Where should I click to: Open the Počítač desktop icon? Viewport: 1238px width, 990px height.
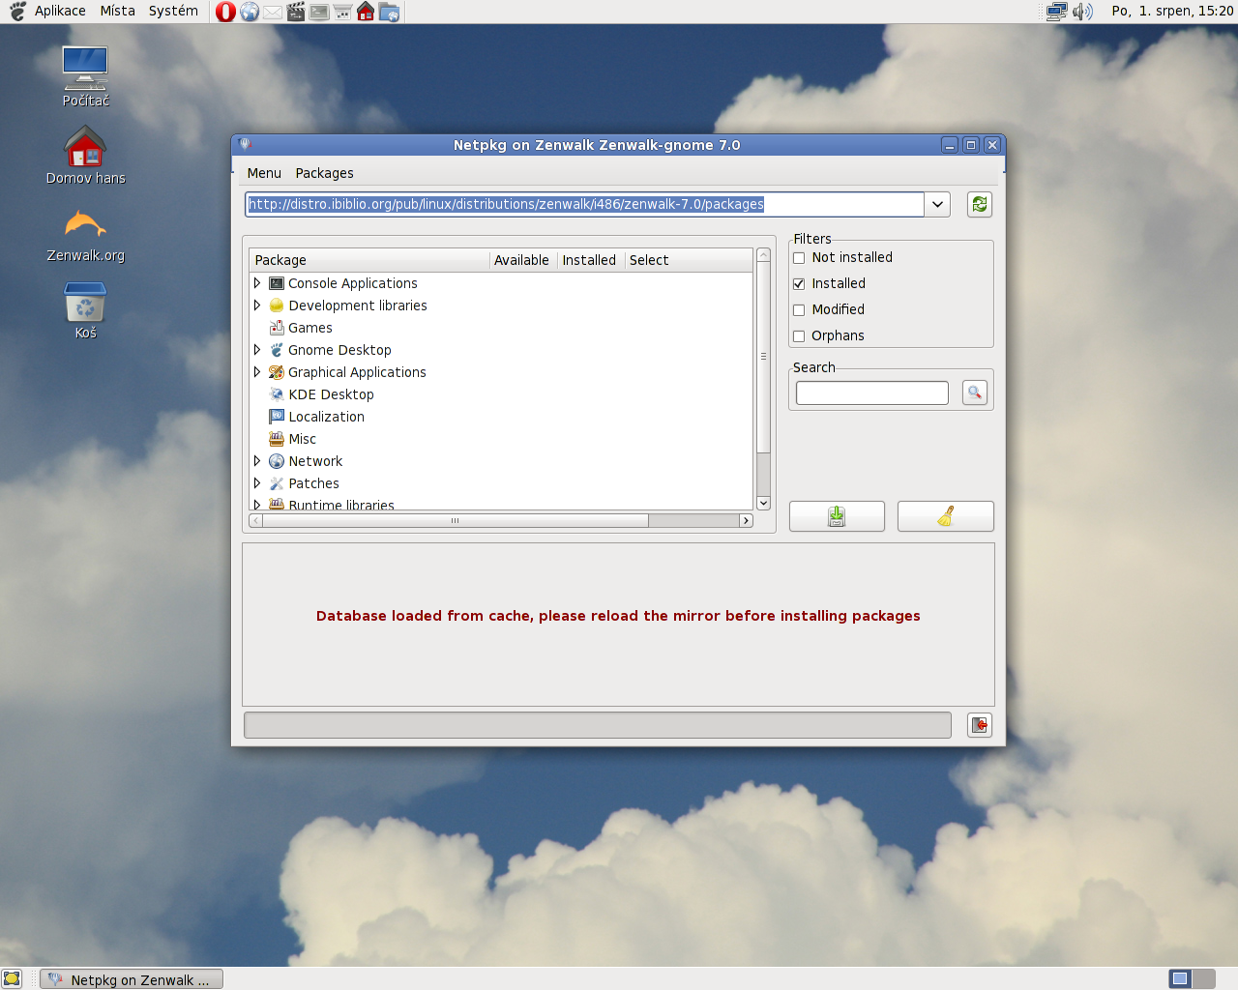85,76
